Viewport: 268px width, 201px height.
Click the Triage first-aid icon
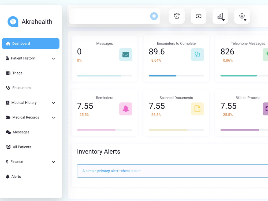click(8, 73)
